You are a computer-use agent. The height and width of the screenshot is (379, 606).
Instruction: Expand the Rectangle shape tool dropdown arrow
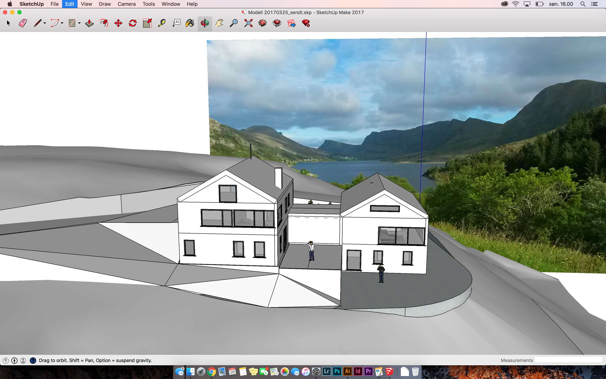pos(79,23)
